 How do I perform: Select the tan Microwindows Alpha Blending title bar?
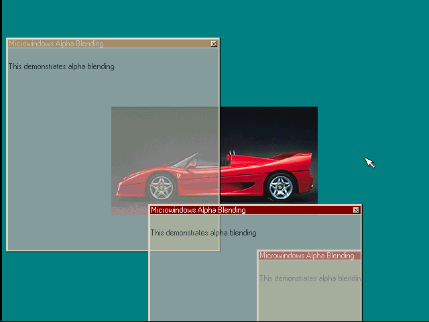[113, 44]
